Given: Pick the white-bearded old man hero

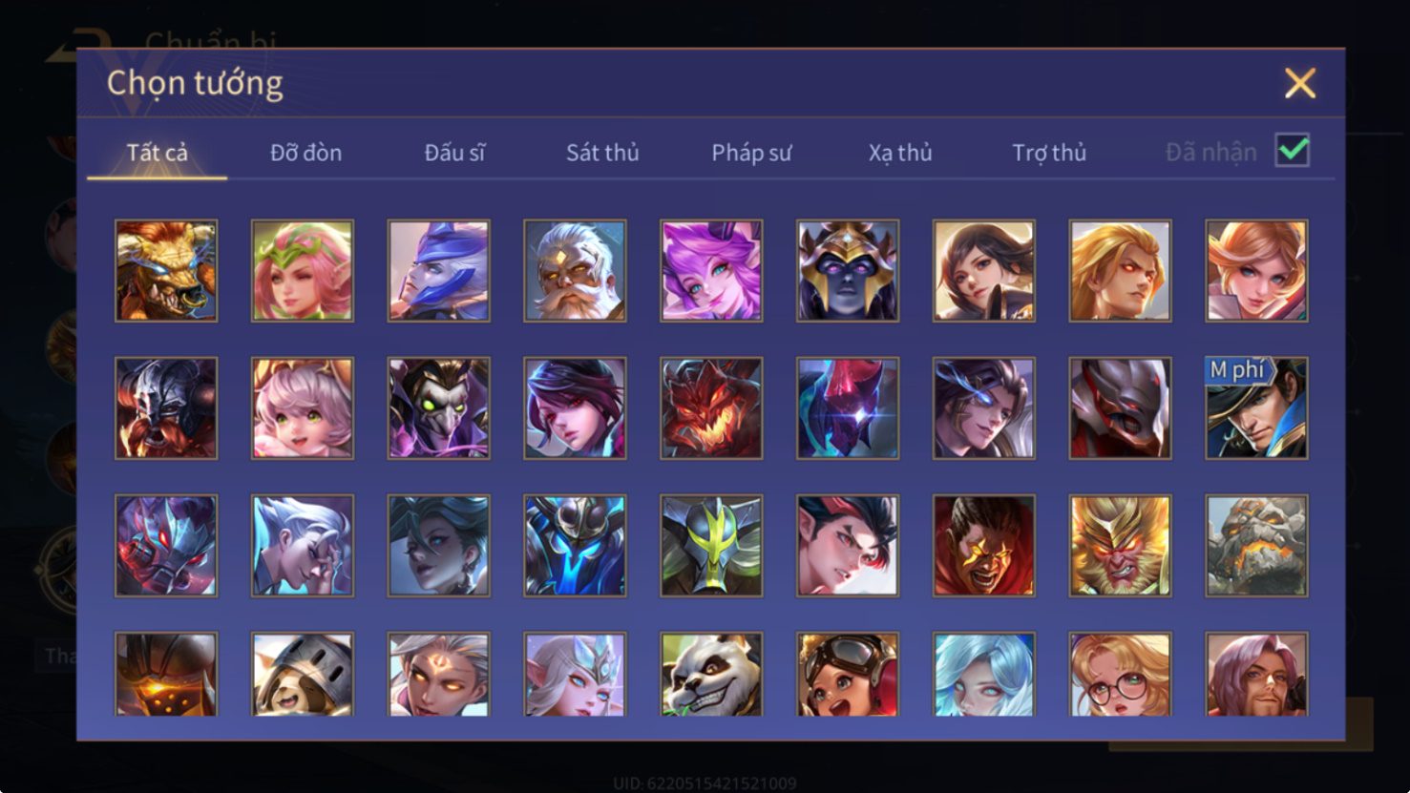Looking at the screenshot, I should tap(575, 271).
